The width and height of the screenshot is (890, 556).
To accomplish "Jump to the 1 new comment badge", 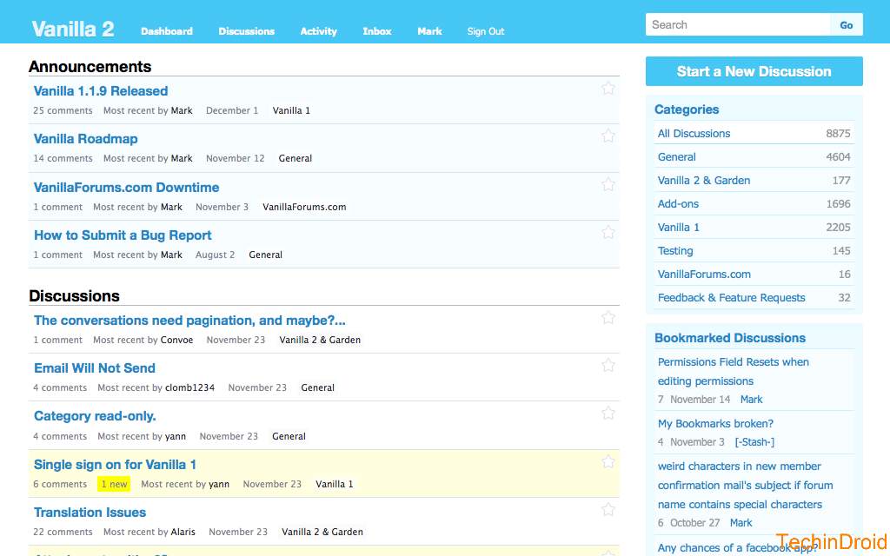I will click(x=114, y=484).
